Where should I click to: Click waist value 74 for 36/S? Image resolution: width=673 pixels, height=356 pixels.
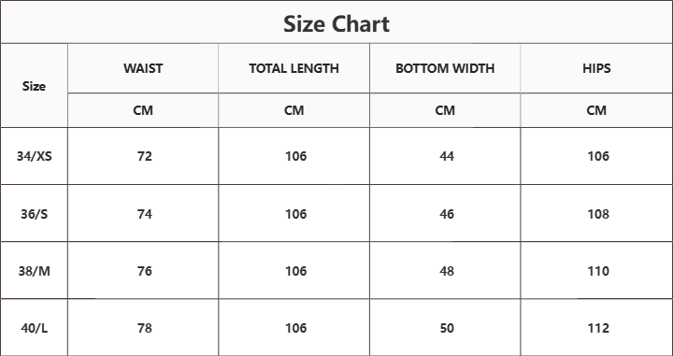coord(145,214)
